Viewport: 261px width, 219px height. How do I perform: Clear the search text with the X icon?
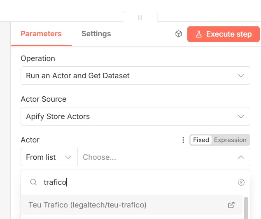click(x=241, y=182)
